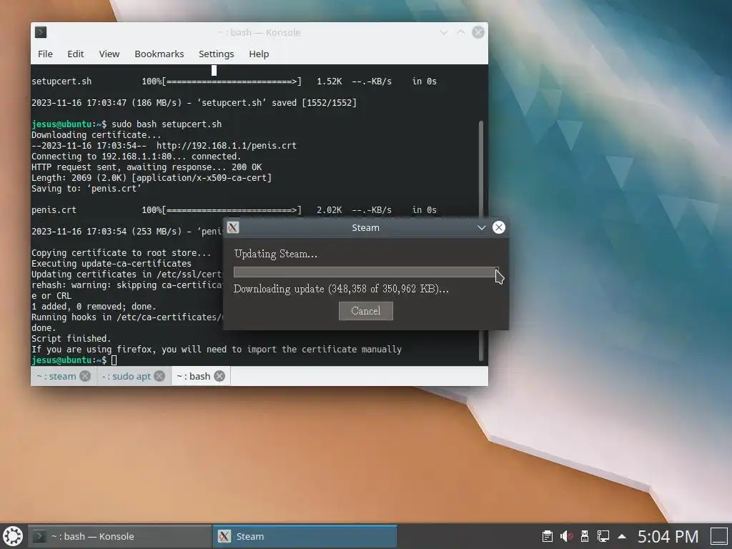732x549 pixels.
Task: Close the Steam update dialog
Action: [498, 227]
